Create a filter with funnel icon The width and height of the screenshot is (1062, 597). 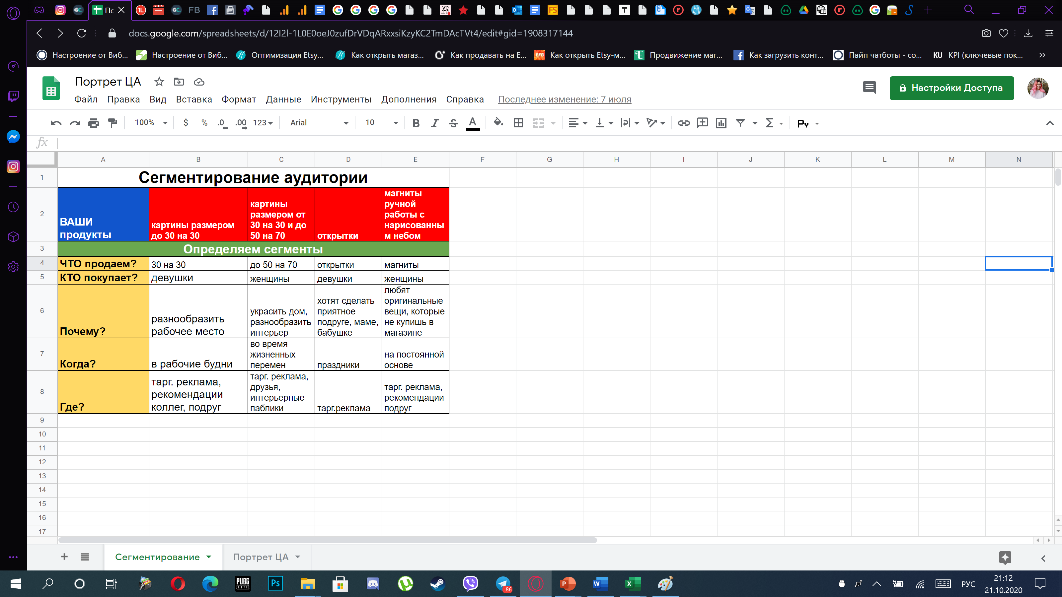(740, 123)
